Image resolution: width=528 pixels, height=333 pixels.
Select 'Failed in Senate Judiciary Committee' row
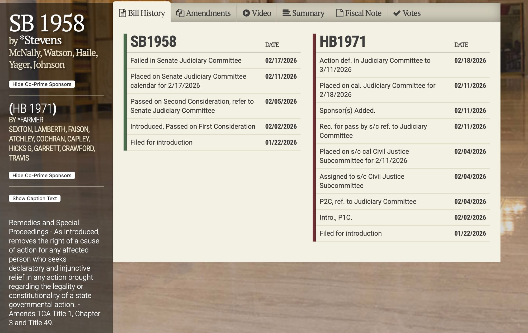tap(186, 60)
